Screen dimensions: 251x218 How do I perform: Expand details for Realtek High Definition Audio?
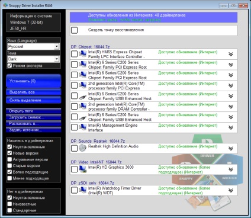tap(231, 149)
